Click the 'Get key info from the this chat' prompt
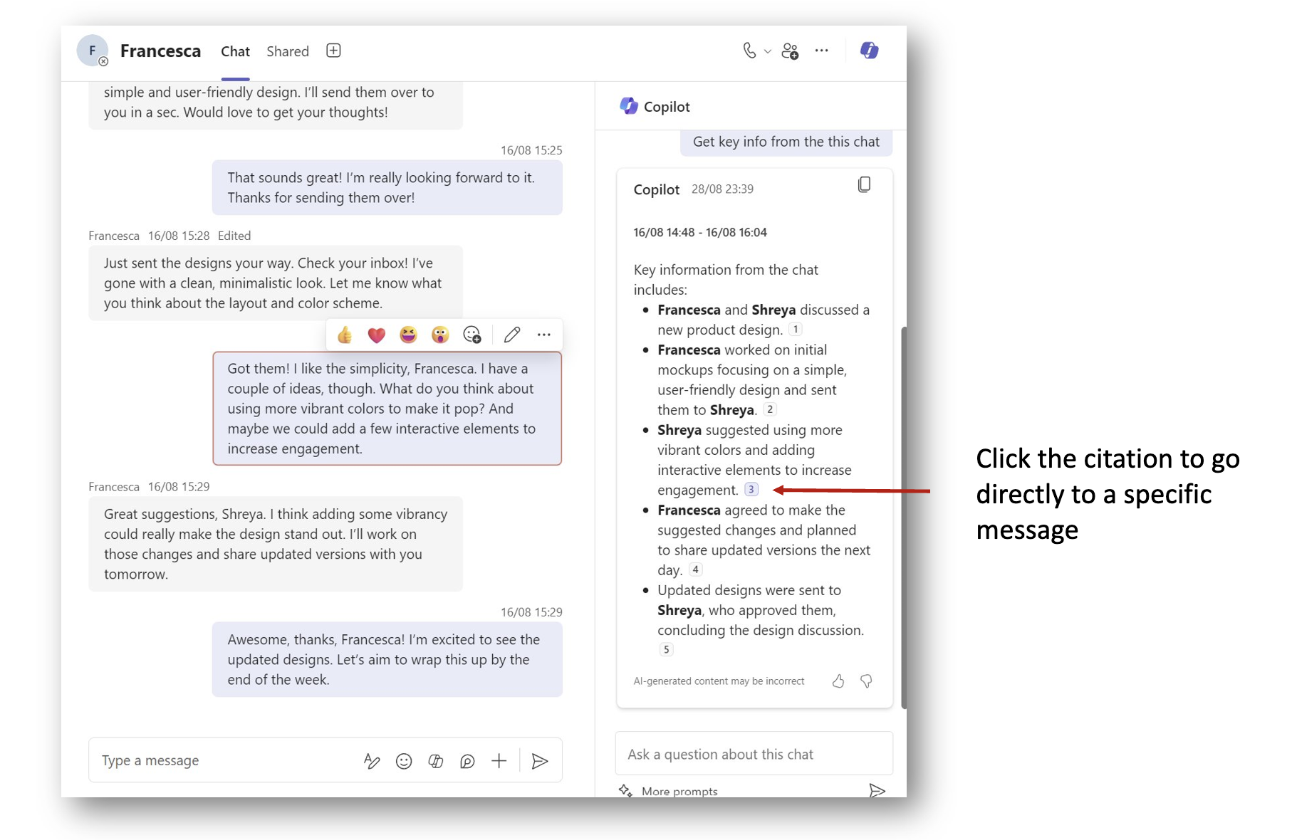1292x840 pixels. point(786,142)
